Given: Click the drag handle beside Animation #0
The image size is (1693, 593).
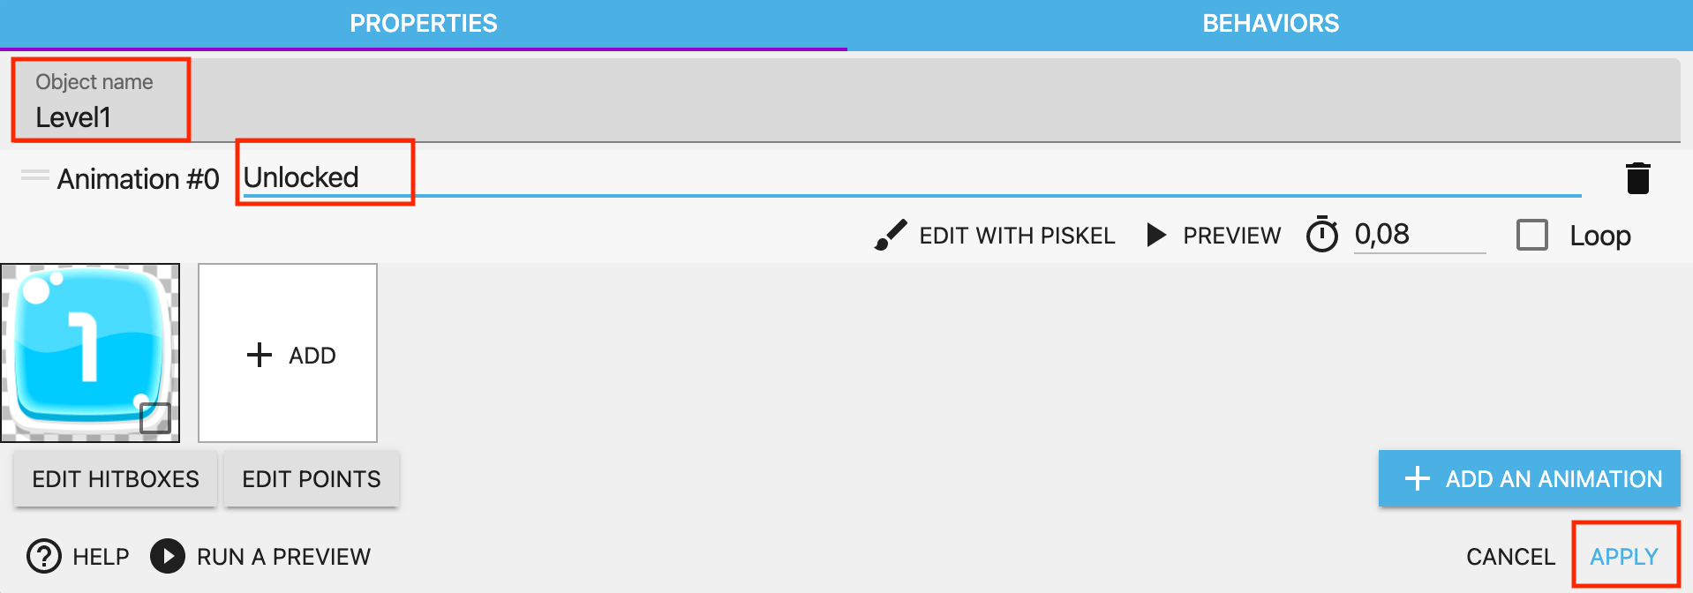Looking at the screenshot, I should pos(35,176).
